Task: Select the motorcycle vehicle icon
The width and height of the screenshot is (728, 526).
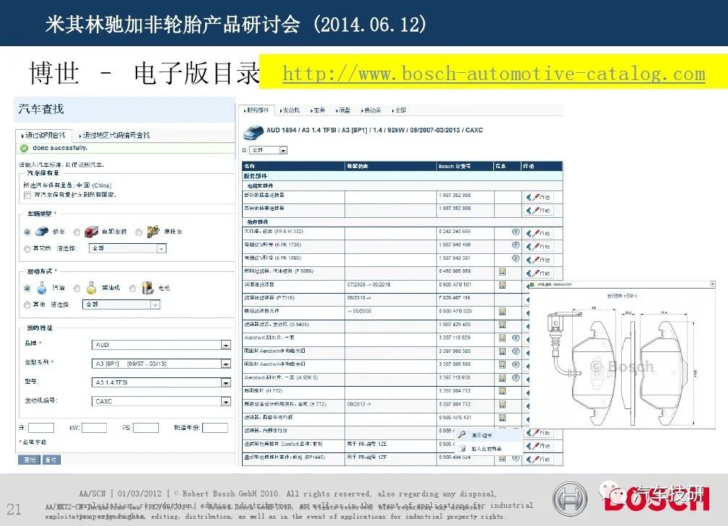Action: tap(153, 231)
